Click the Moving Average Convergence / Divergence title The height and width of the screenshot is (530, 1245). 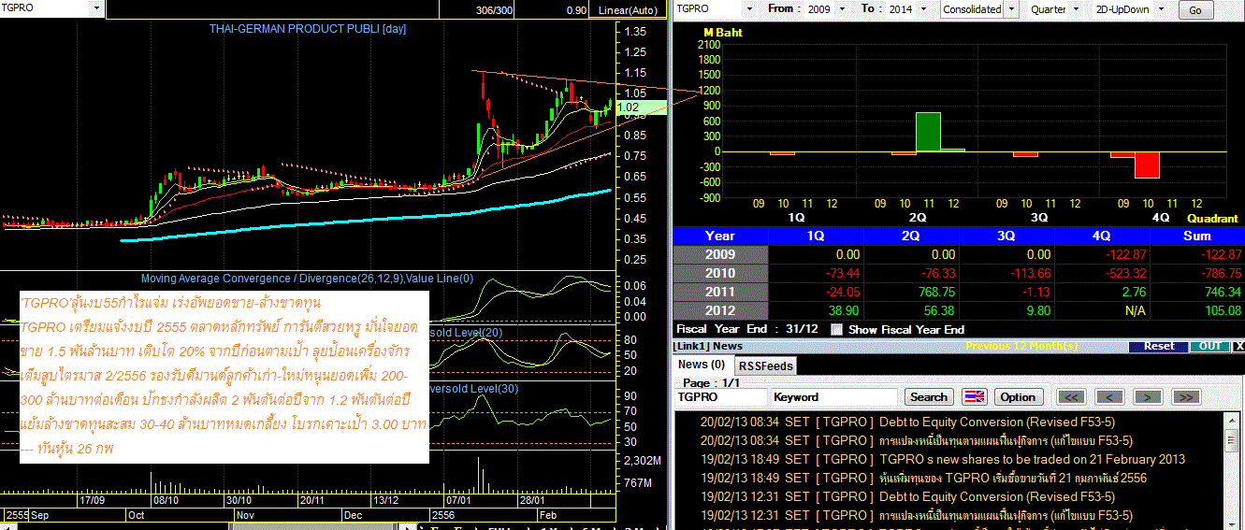click(308, 278)
